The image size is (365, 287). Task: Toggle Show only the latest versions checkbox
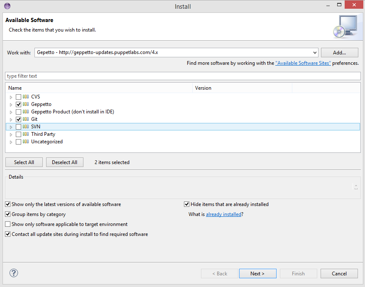tap(7, 204)
